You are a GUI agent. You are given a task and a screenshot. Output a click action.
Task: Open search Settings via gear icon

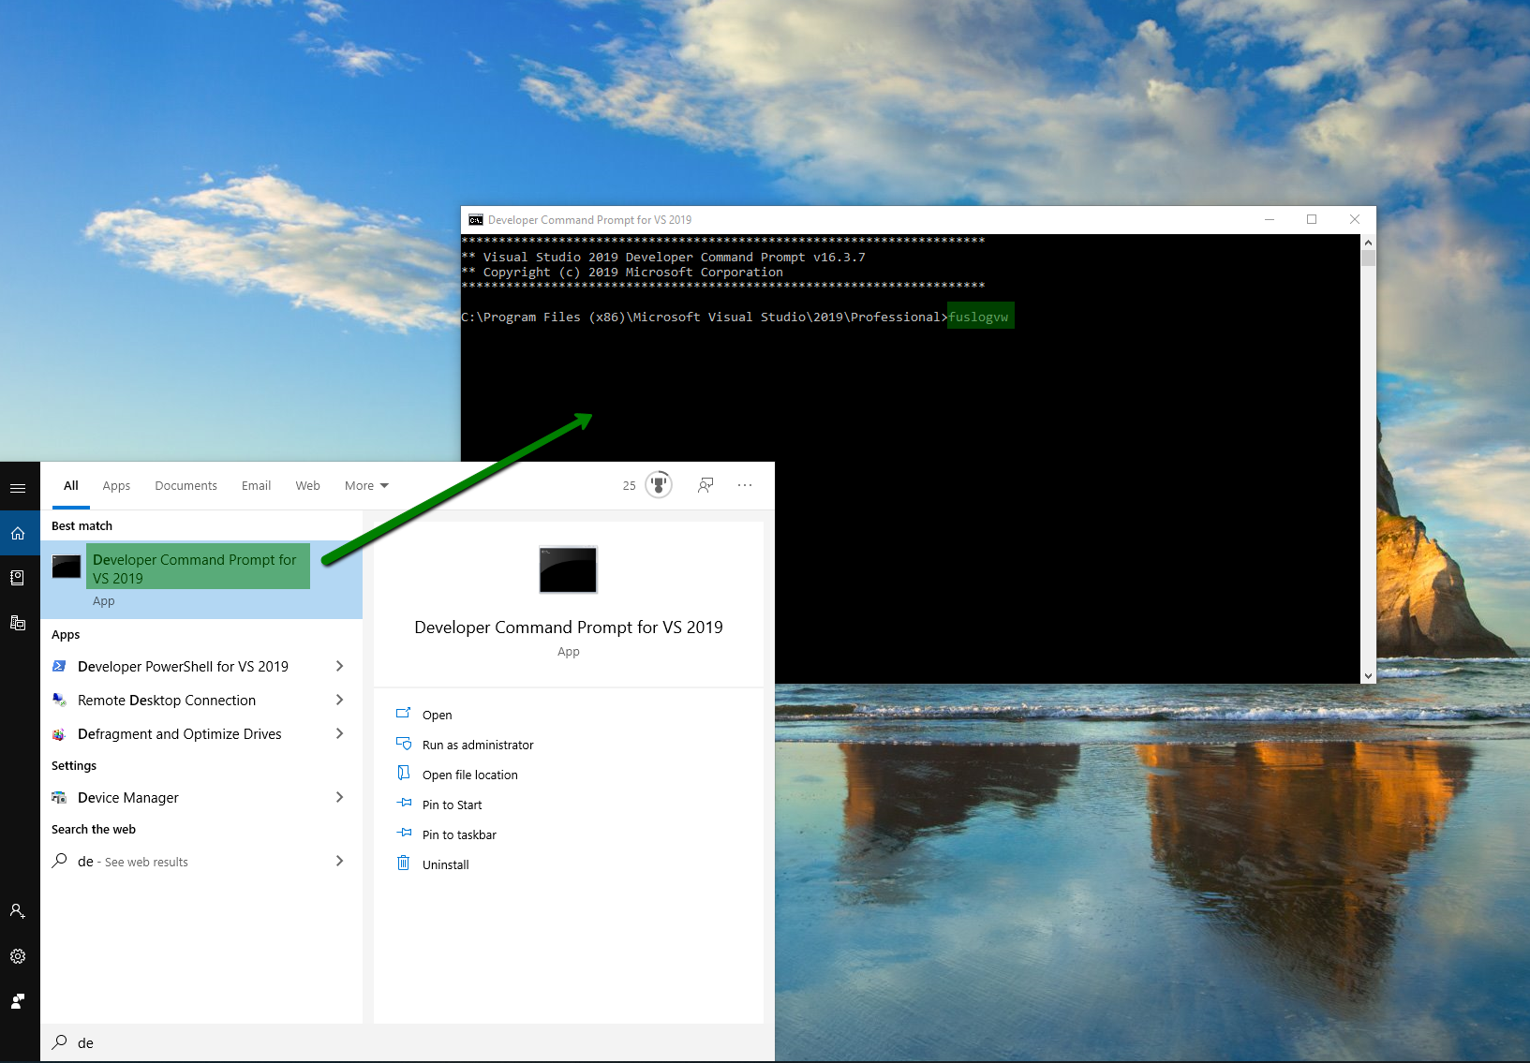pyautogui.click(x=19, y=955)
